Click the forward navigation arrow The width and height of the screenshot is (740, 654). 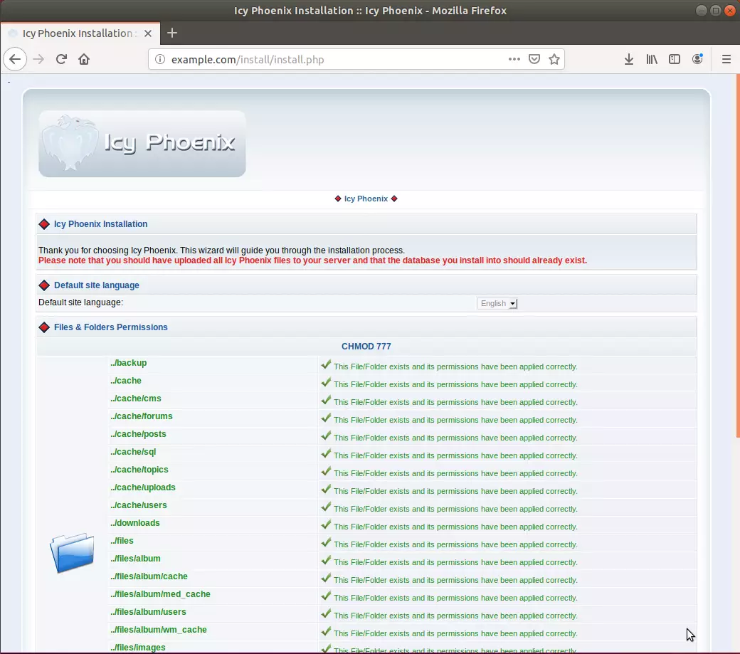click(x=38, y=60)
